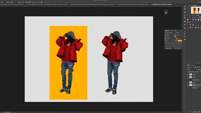Apply Superscript in Character panel

(175, 43)
